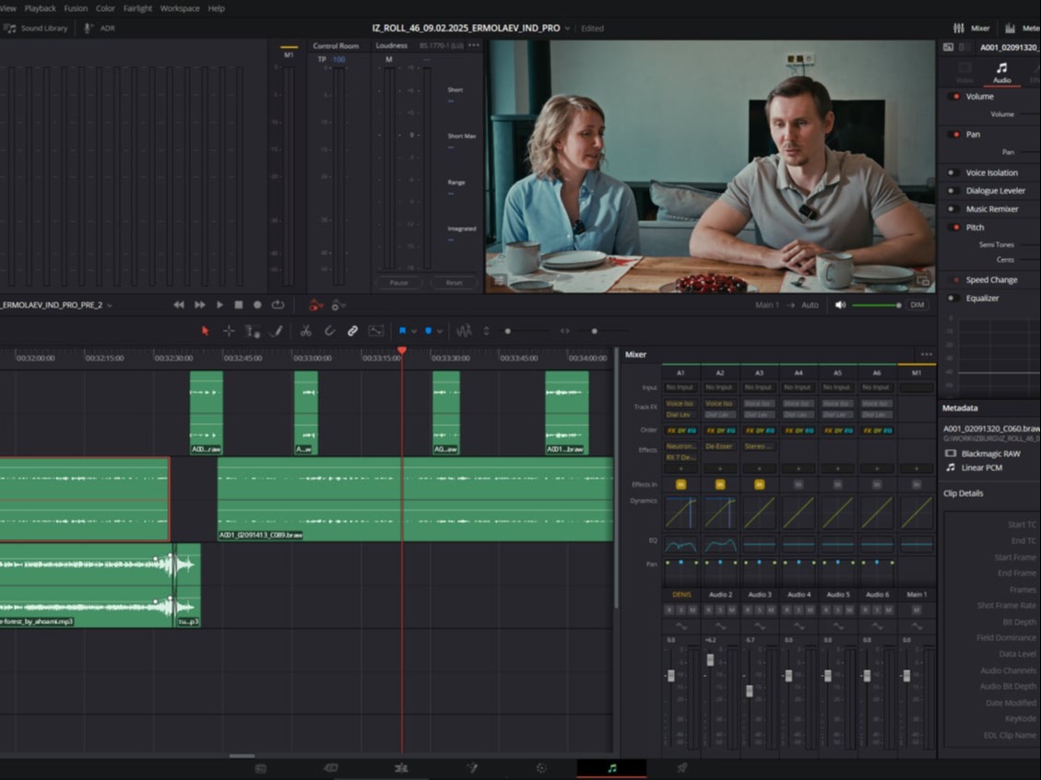Select the scissors Razor tool
This screenshot has height=780, width=1041.
tap(305, 331)
